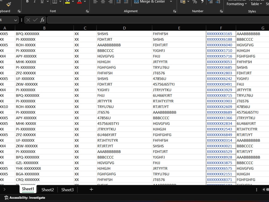Toggle Italic formatting

35,2
